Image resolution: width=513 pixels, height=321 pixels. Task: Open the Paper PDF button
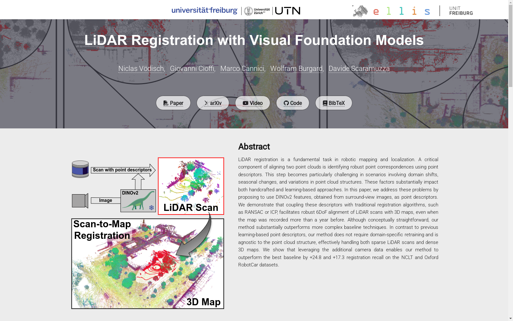pos(173,103)
